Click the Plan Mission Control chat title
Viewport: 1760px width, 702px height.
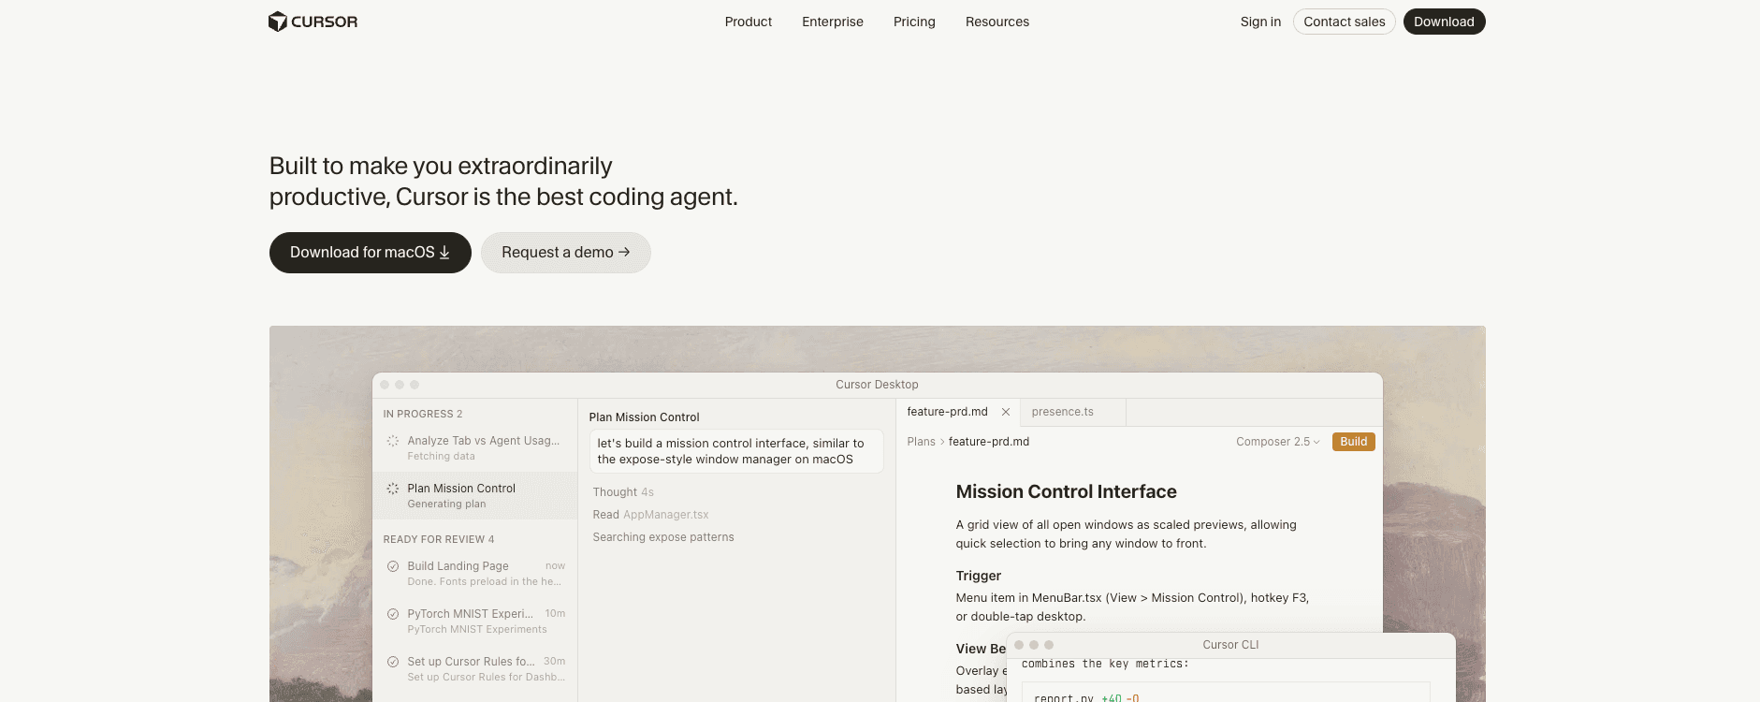[x=644, y=417]
